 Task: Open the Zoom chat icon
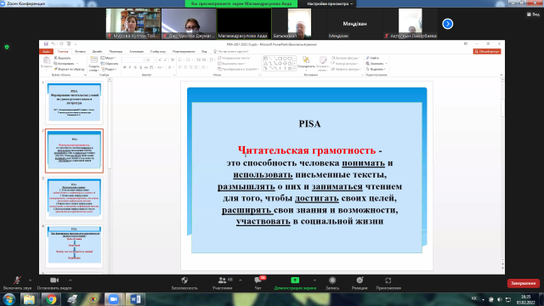click(x=258, y=280)
